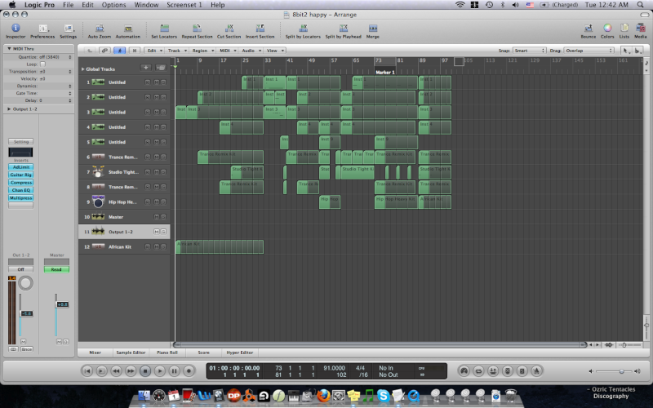The height and width of the screenshot is (408, 653).
Task: Open the Hyper Editor tab
Action: [x=240, y=353]
